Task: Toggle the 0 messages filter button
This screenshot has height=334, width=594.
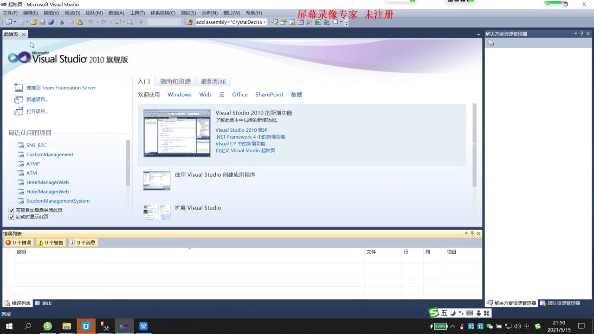Action: [x=83, y=243]
